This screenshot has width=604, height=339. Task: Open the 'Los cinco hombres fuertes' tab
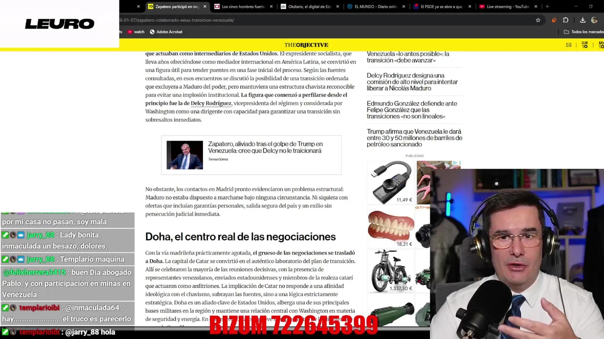243,7
